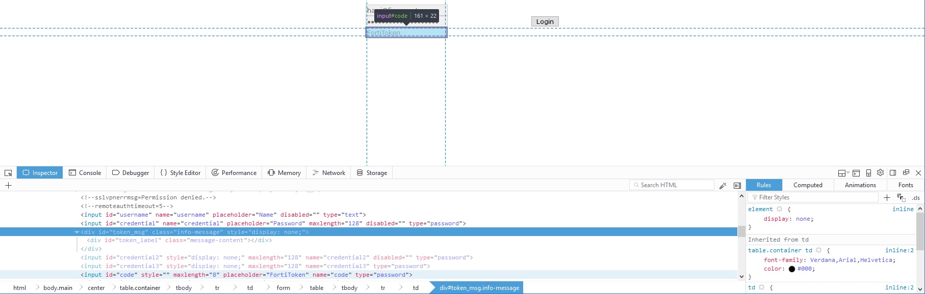The image size is (925, 294).
Task: Activate the element picker tool
Action: [8, 173]
